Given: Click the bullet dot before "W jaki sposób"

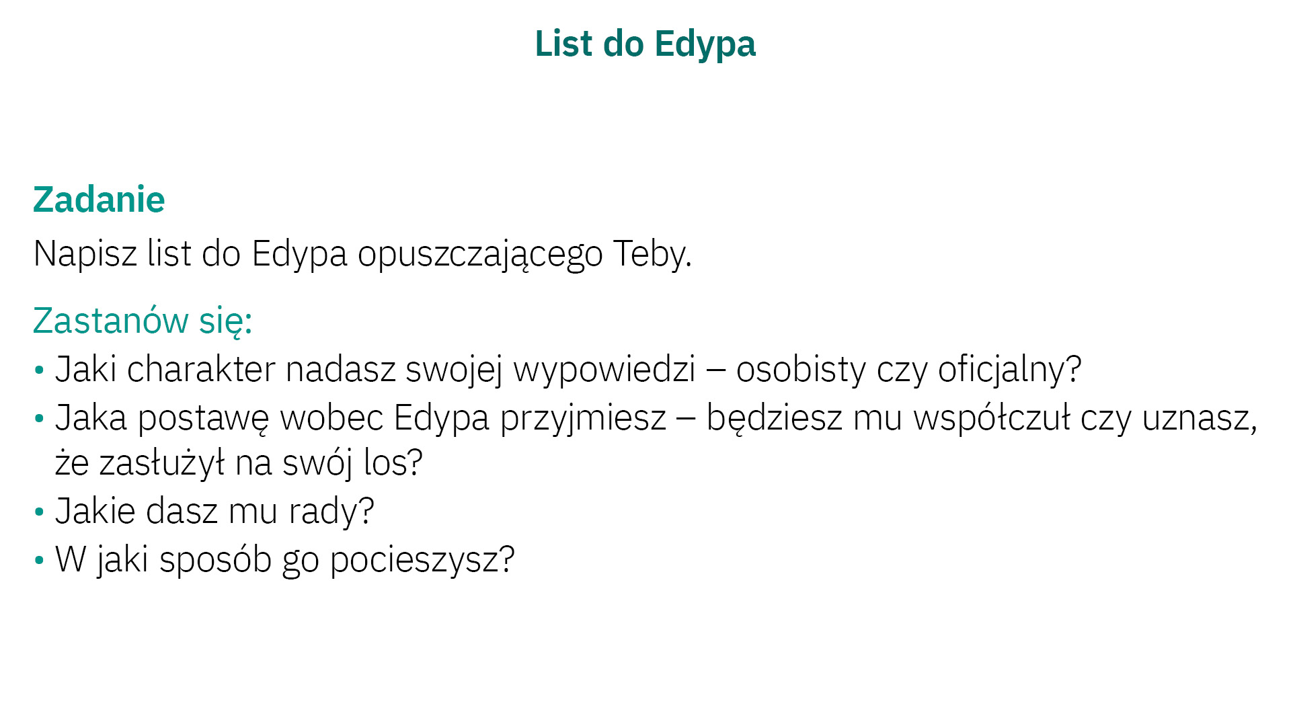Looking at the screenshot, I should pyautogui.click(x=39, y=560).
